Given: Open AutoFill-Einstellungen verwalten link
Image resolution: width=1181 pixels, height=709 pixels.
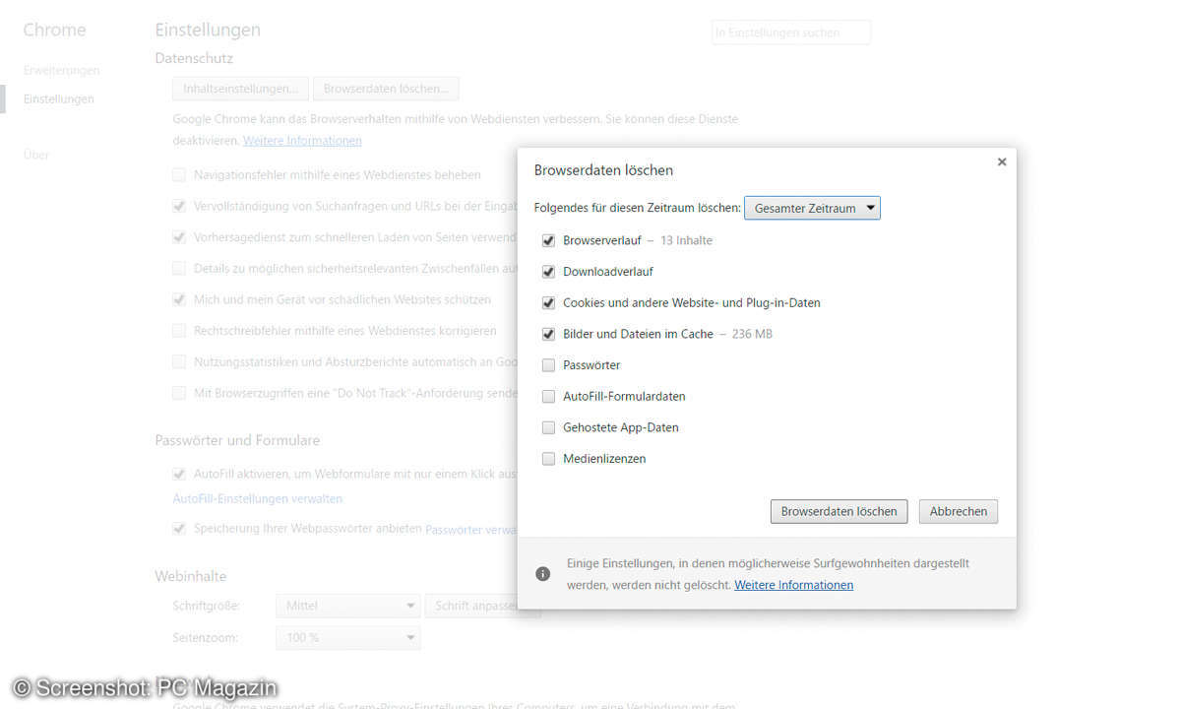Looking at the screenshot, I should (258, 499).
